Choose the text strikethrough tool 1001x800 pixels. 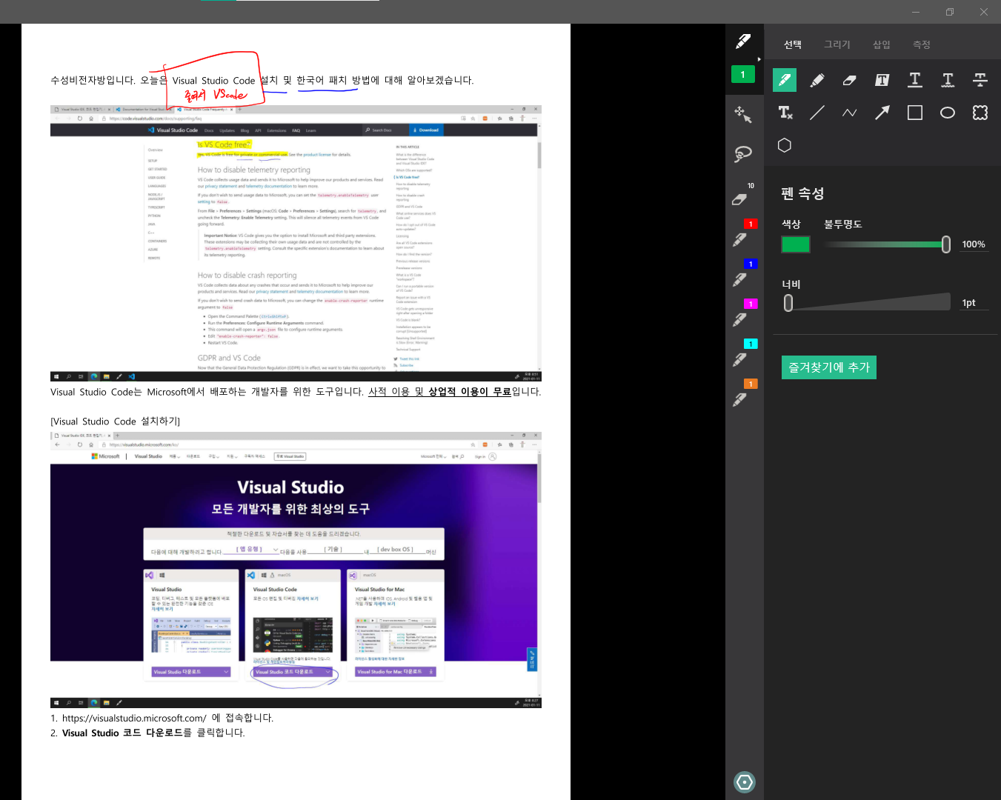click(980, 80)
